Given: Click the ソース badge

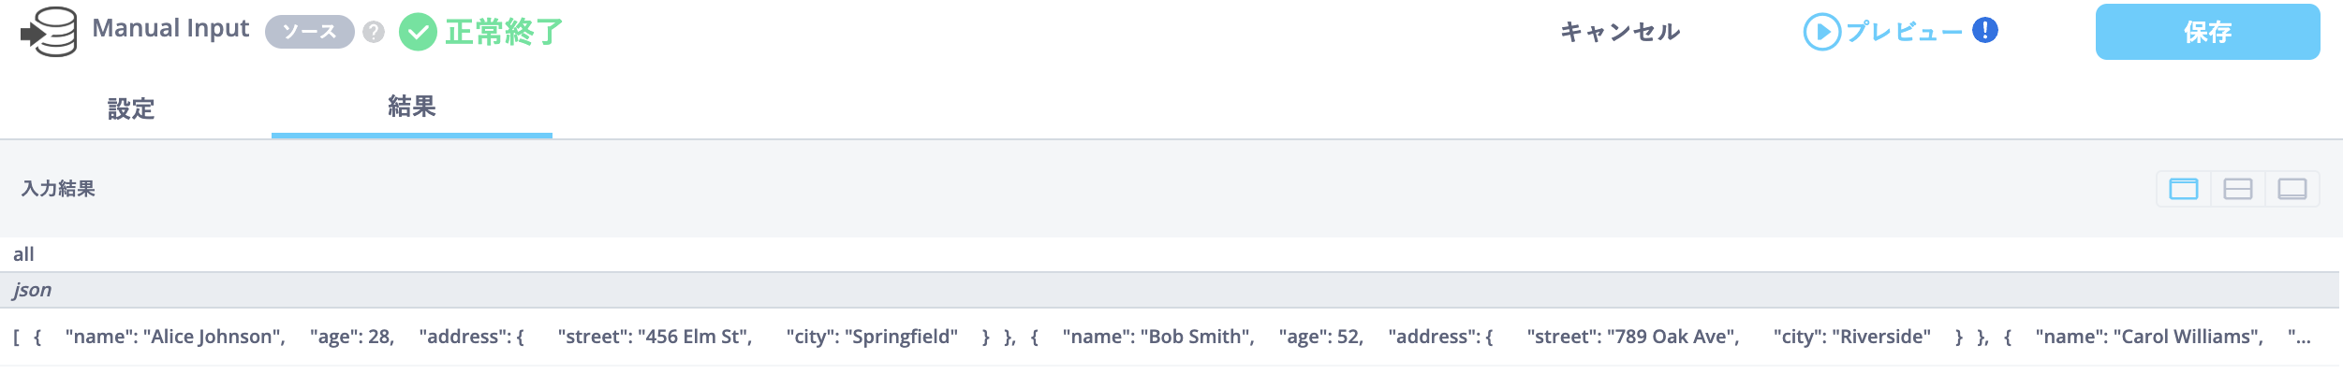Looking at the screenshot, I should pos(309,32).
